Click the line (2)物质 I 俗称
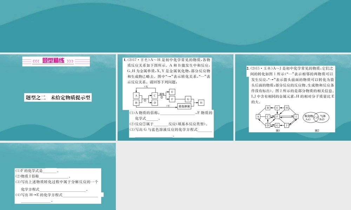This screenshot has height=210, width=351. pos(43,176)
